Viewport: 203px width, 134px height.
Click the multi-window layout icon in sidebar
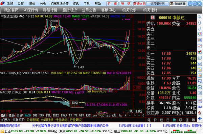200,58
